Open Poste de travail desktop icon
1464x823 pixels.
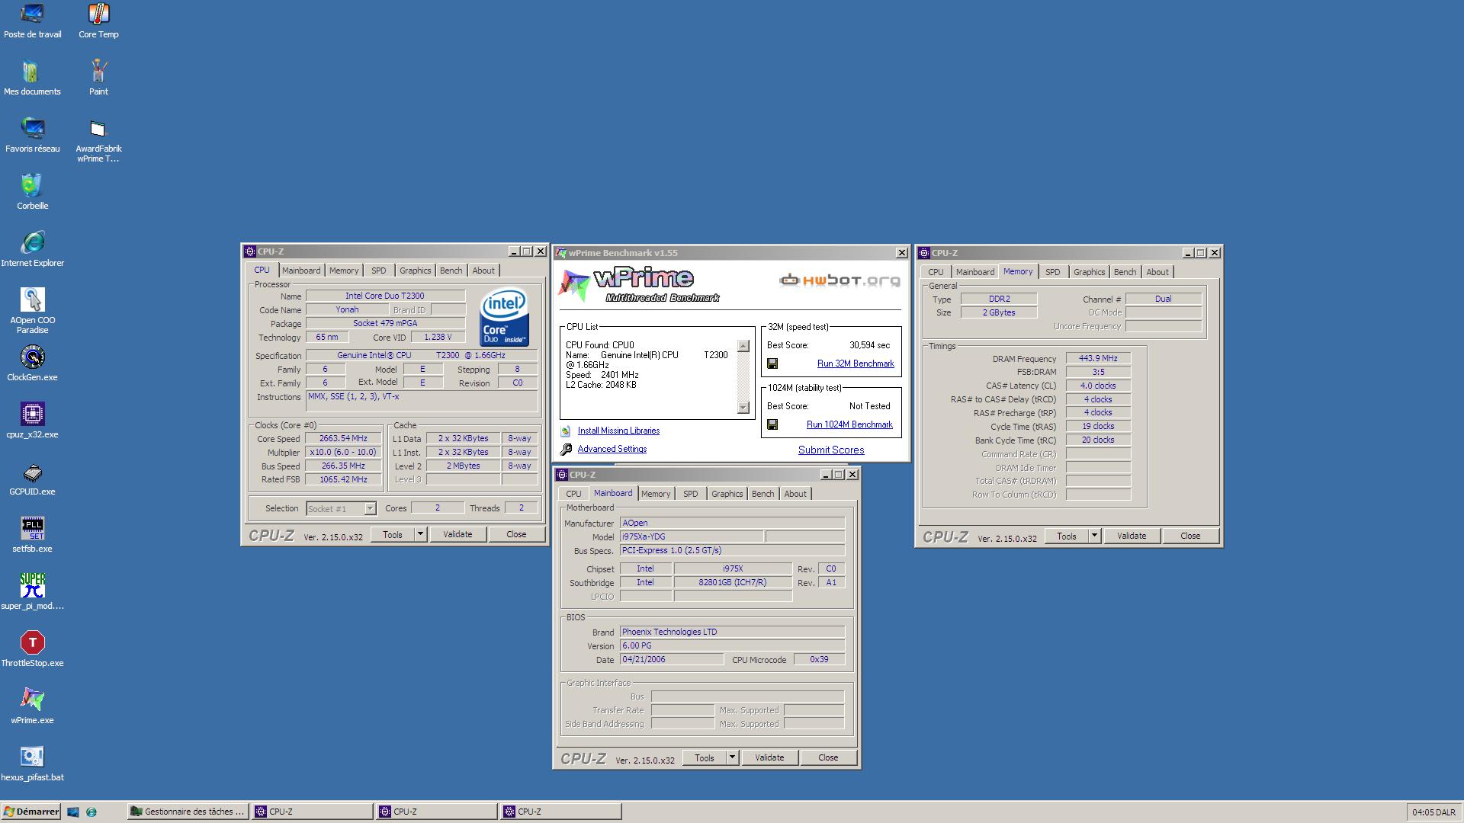32,21
